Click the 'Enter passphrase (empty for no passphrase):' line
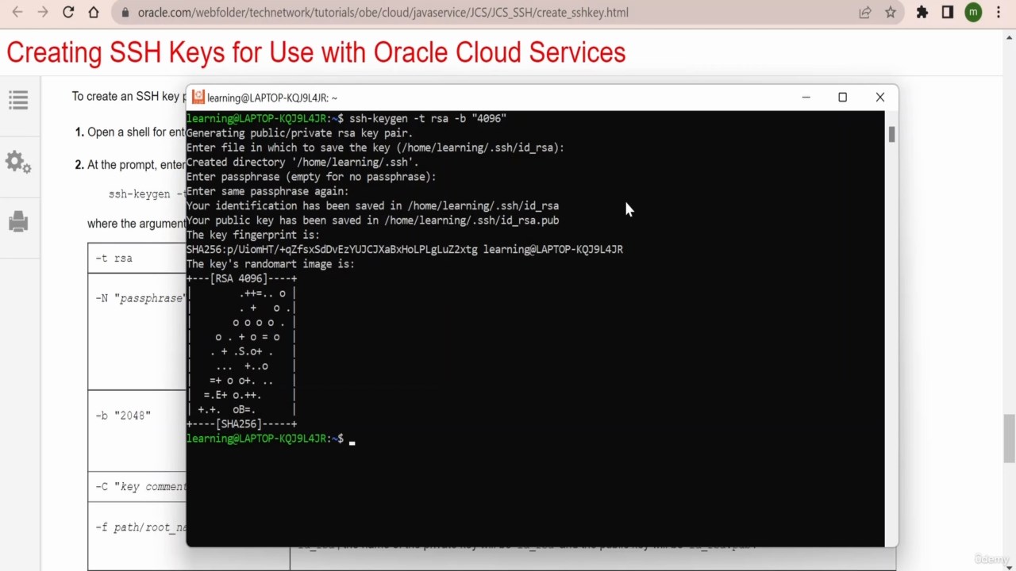1016x571 pixels. click(x=311, y=177)
